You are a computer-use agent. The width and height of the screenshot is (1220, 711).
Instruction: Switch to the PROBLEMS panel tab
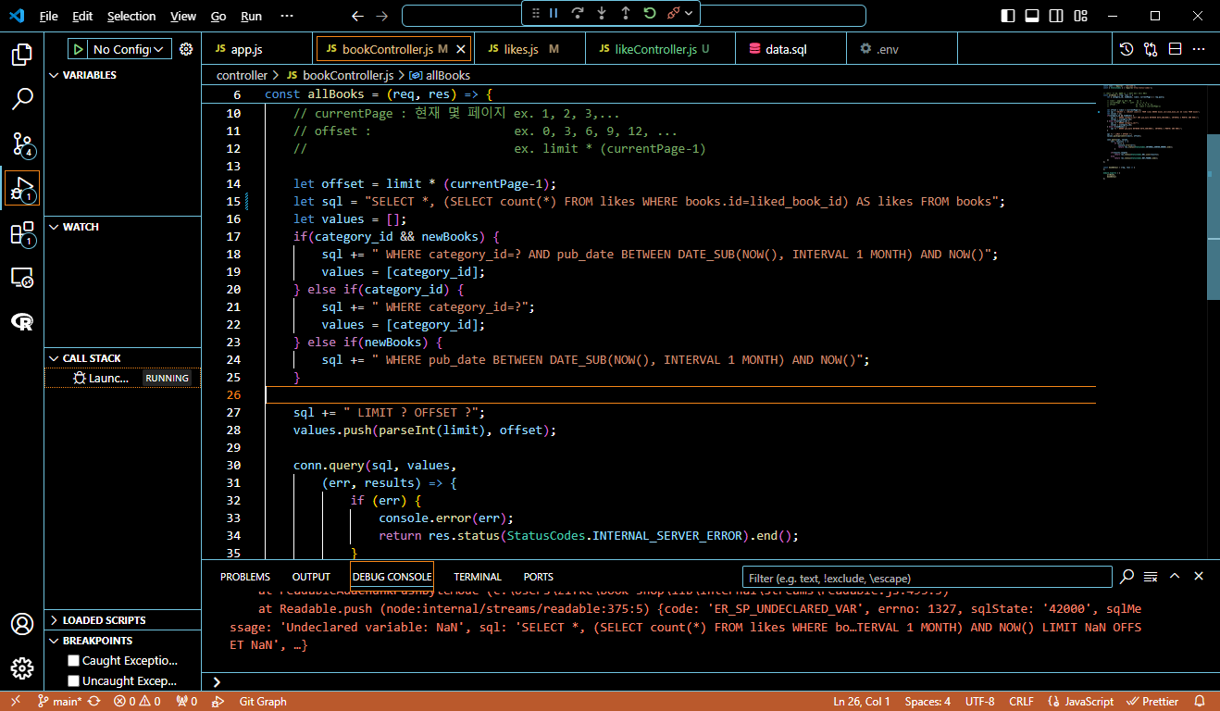coord(245,577)
